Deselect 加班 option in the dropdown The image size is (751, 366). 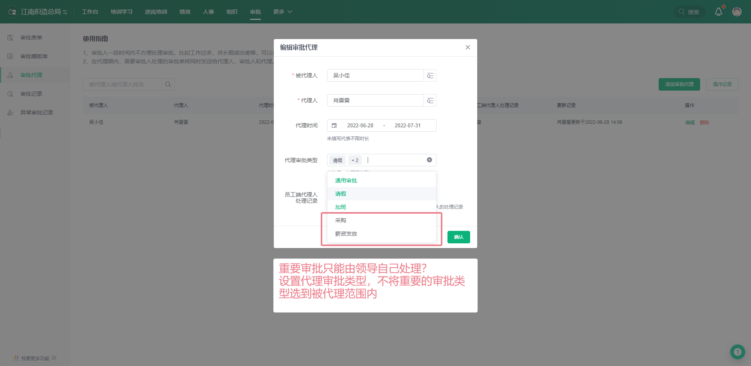(x=341, y=207)
